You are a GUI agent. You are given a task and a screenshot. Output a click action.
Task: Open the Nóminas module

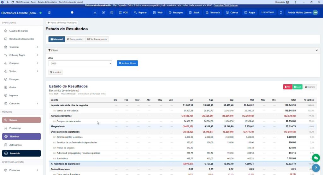click(x=21, y=136)
